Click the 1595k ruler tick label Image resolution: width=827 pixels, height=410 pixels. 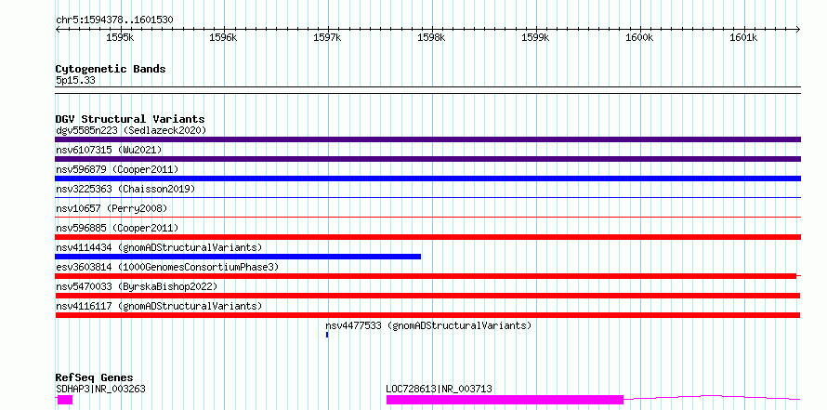pyautogui.click(x=120, y=38)
